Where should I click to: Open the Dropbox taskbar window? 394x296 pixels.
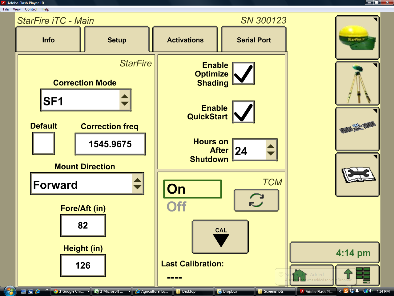tap(235, 291)
